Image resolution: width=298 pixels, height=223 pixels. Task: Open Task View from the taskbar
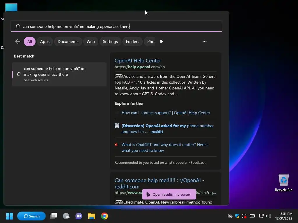coord(53,216)
